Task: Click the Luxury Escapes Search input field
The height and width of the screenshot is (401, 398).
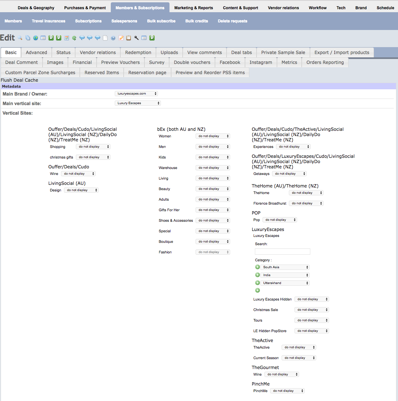Action: click(282, 252)
